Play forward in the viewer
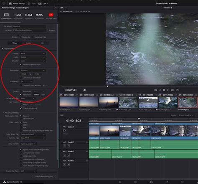Screen dimensions: 198x184 pos(168,90)
